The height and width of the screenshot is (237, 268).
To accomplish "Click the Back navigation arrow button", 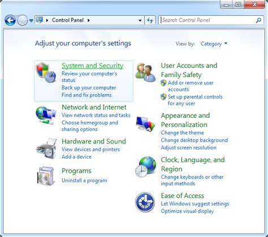I will click(10, 20).
